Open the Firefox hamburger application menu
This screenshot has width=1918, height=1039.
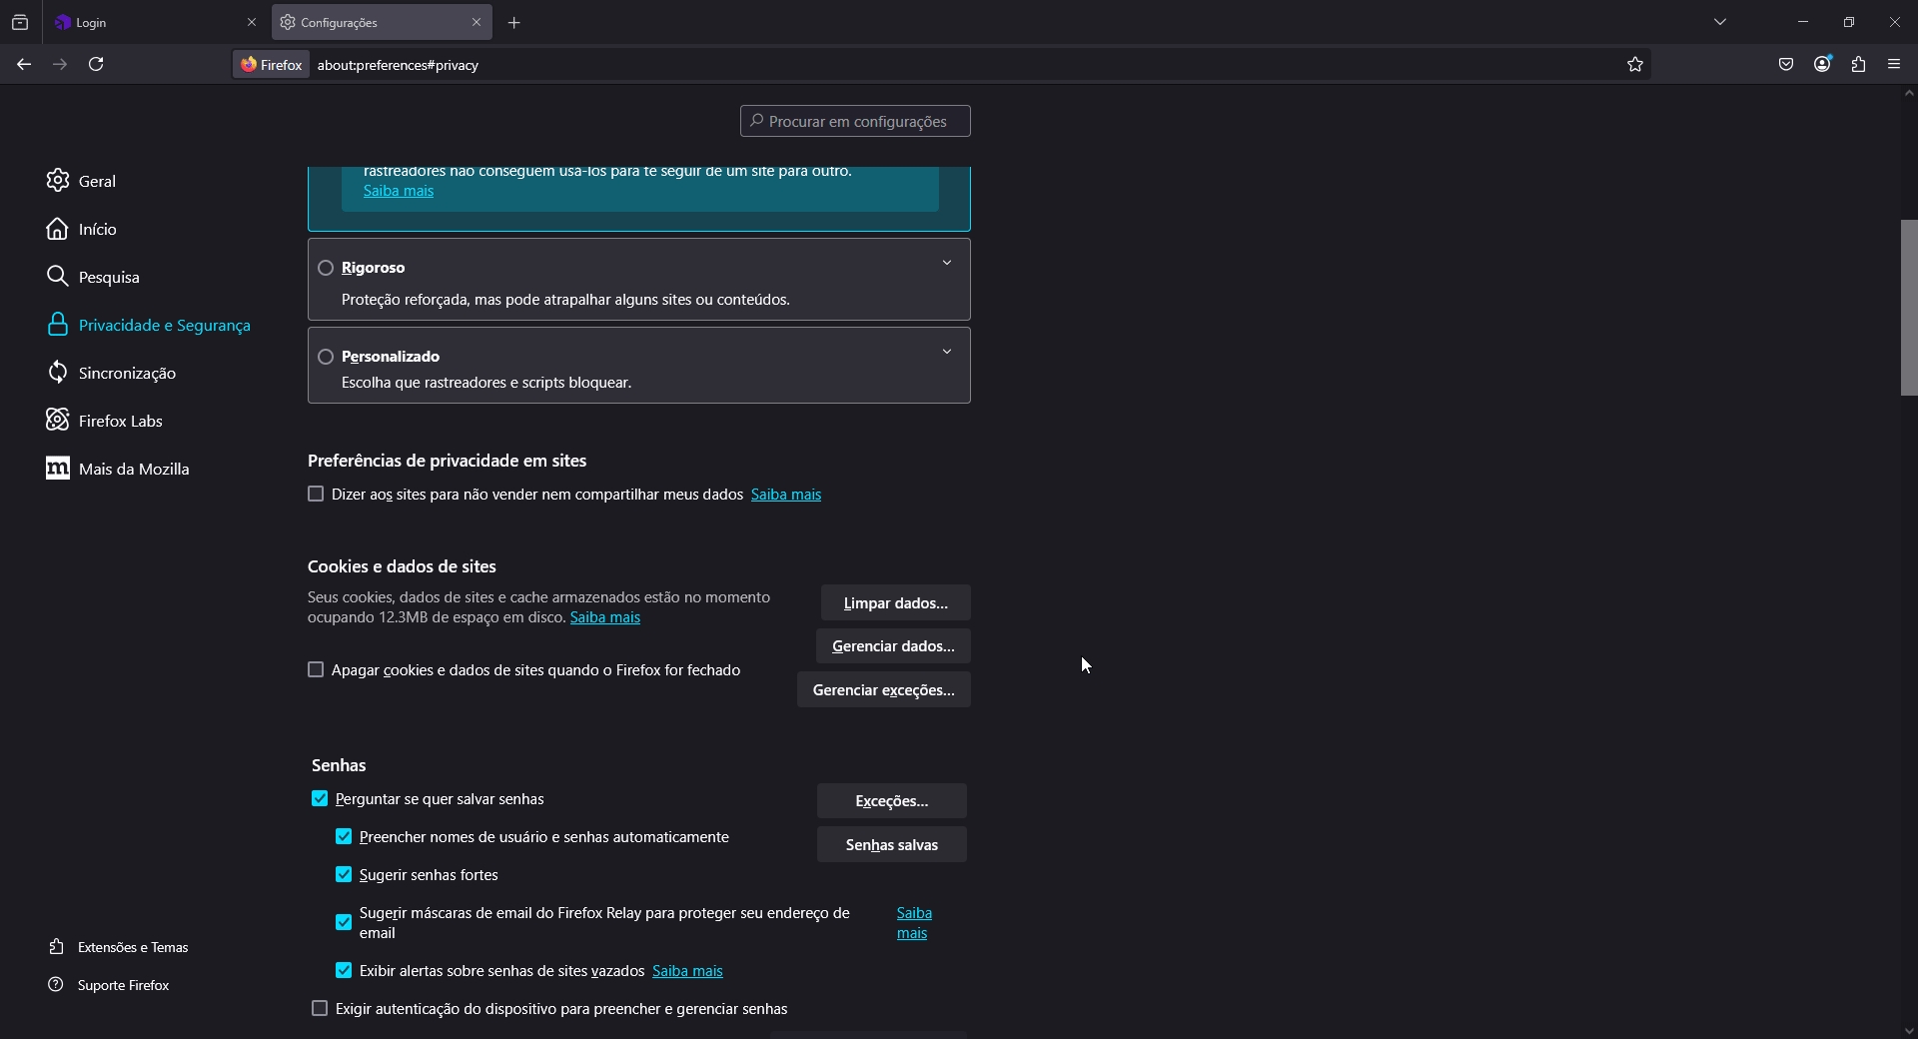coord(1895,65)
